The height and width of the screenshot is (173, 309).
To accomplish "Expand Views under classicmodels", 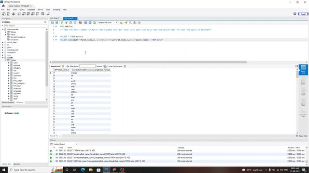I will pos(6,35).
